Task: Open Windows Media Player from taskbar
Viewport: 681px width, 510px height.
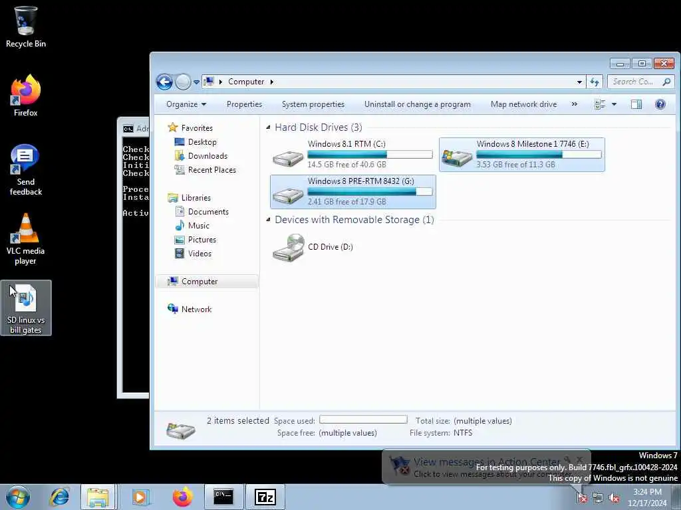Action: tap(140, 497)
